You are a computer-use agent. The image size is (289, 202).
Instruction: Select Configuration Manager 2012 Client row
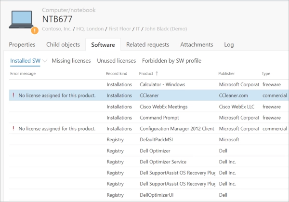[x=149, y=129]
